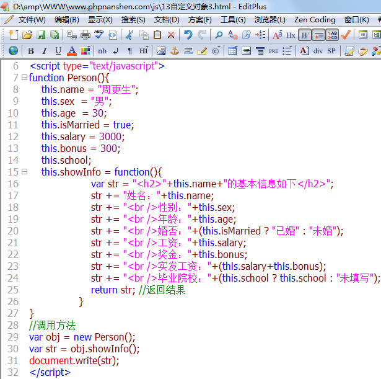This screenshot has width=381, height=379.
Task: Open 方案(F) menu
Action: pyautogui.click(x=199, y=20)
